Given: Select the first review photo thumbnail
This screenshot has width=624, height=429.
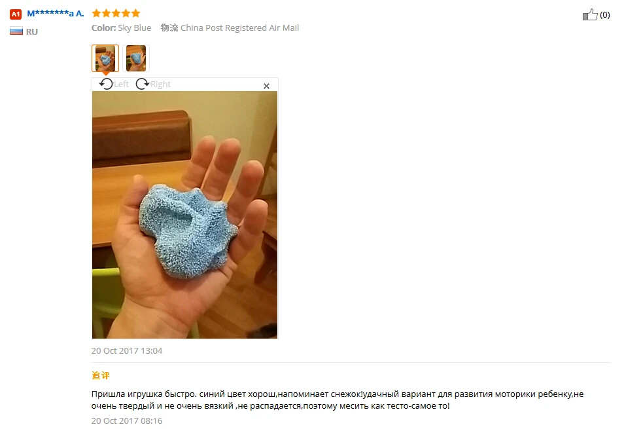Looking at the screenshot, I should tap(105, 58).
